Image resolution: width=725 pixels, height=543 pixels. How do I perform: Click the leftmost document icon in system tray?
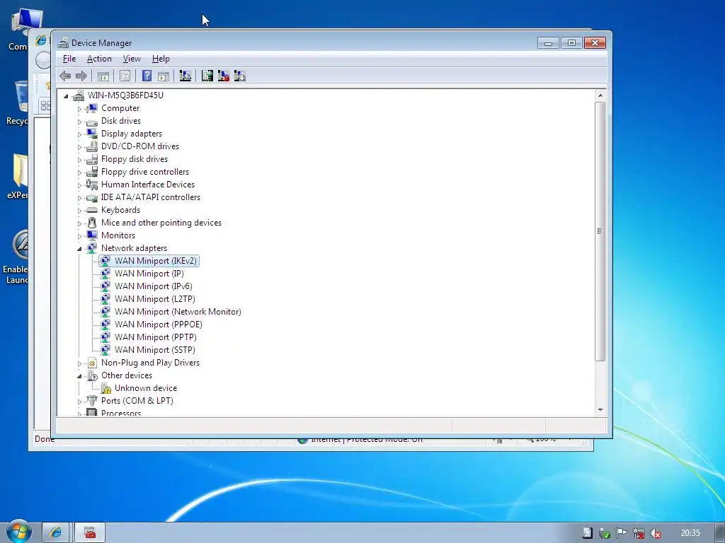587,533
